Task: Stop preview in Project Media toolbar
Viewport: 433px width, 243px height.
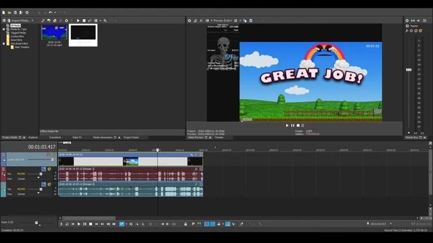Action: pos(84,20)
